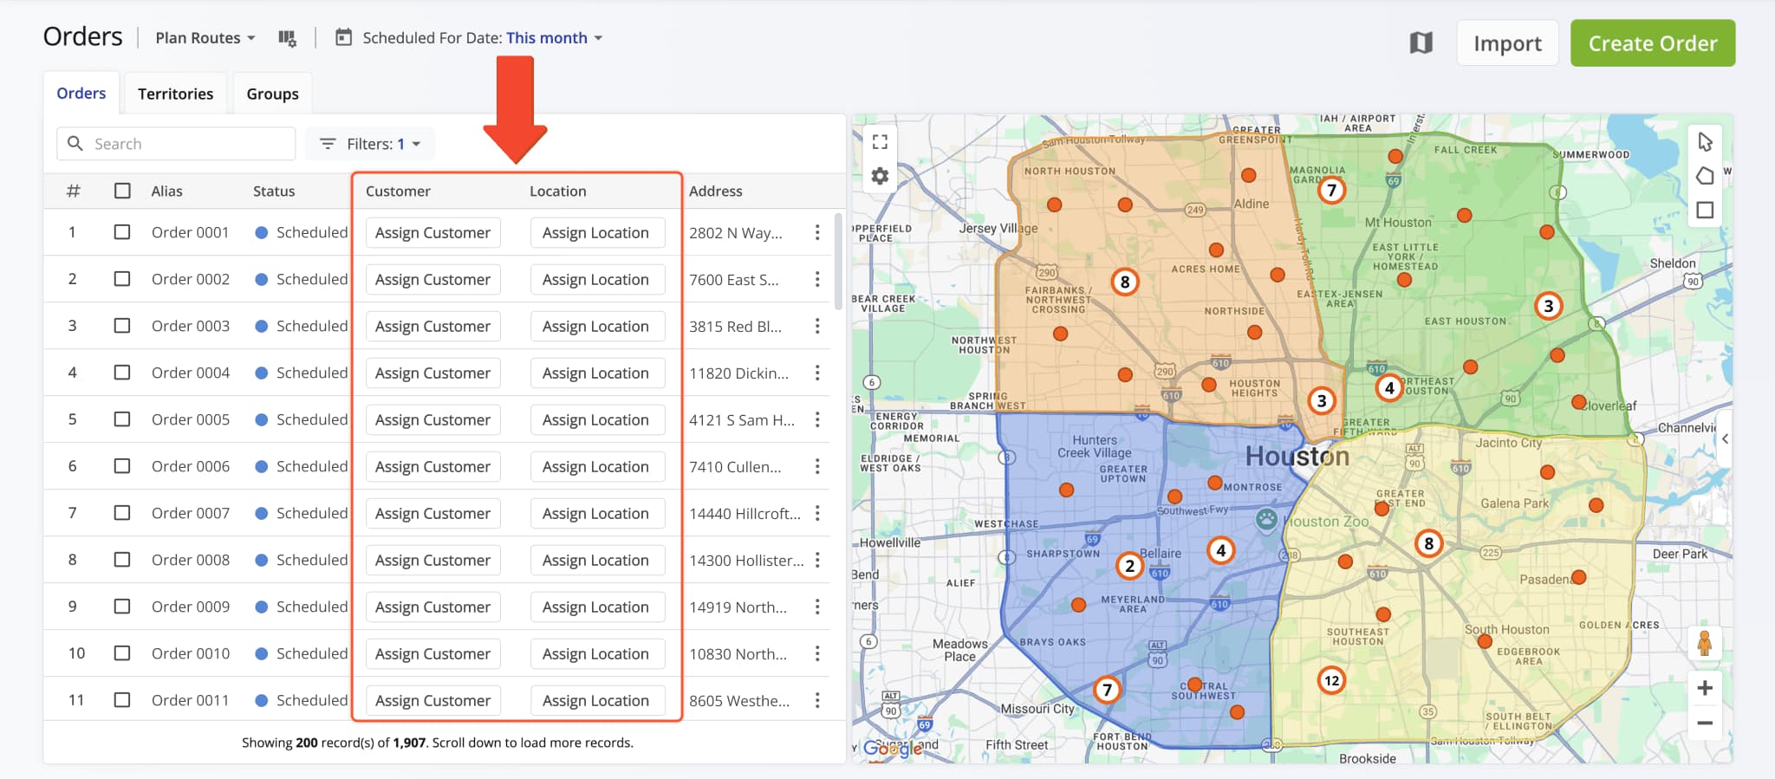1775x779 pixels.
Task: Open row actions menu for Order 0003
Action: (x=817, y=326)
